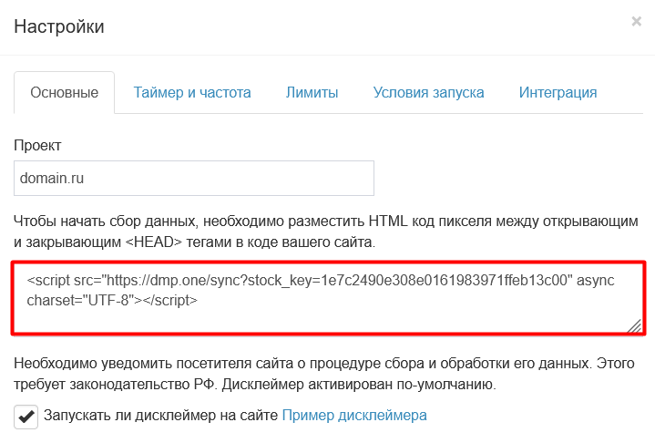Click the text starting 'Чтобы начать сбор данных'

326,232
